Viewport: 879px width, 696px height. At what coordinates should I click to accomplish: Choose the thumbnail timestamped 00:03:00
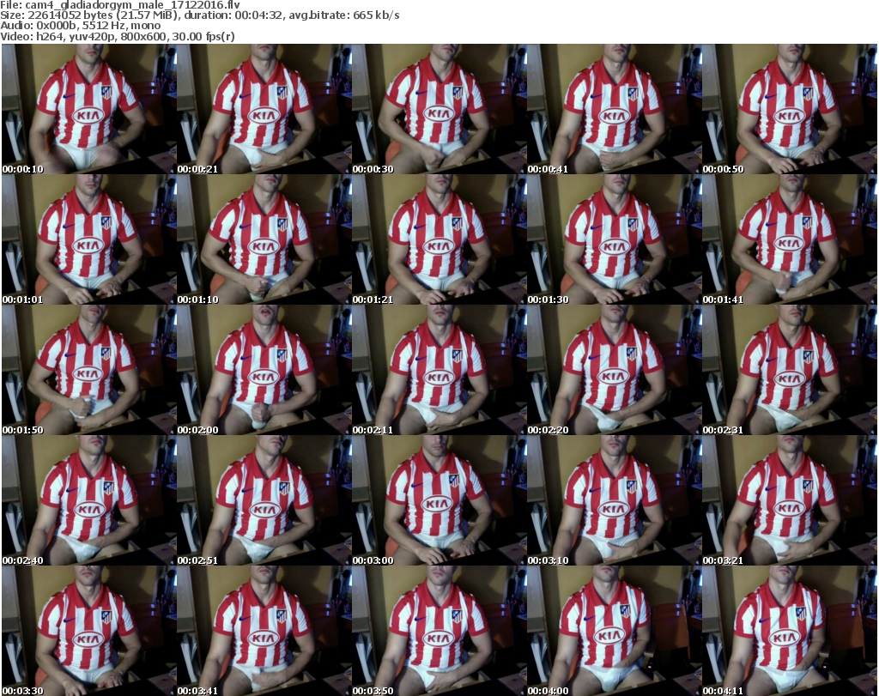pos(439,500)
